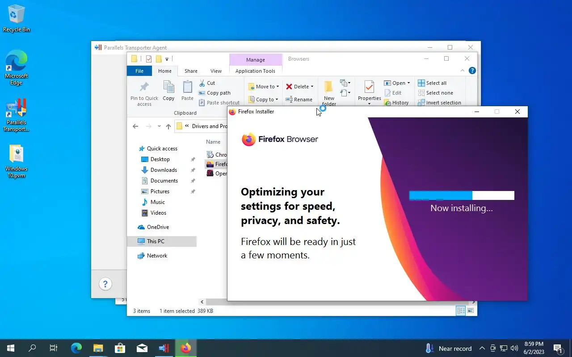Switch to large icons view icon
This screenshot has height=357, width=572.
pos(471,311)
